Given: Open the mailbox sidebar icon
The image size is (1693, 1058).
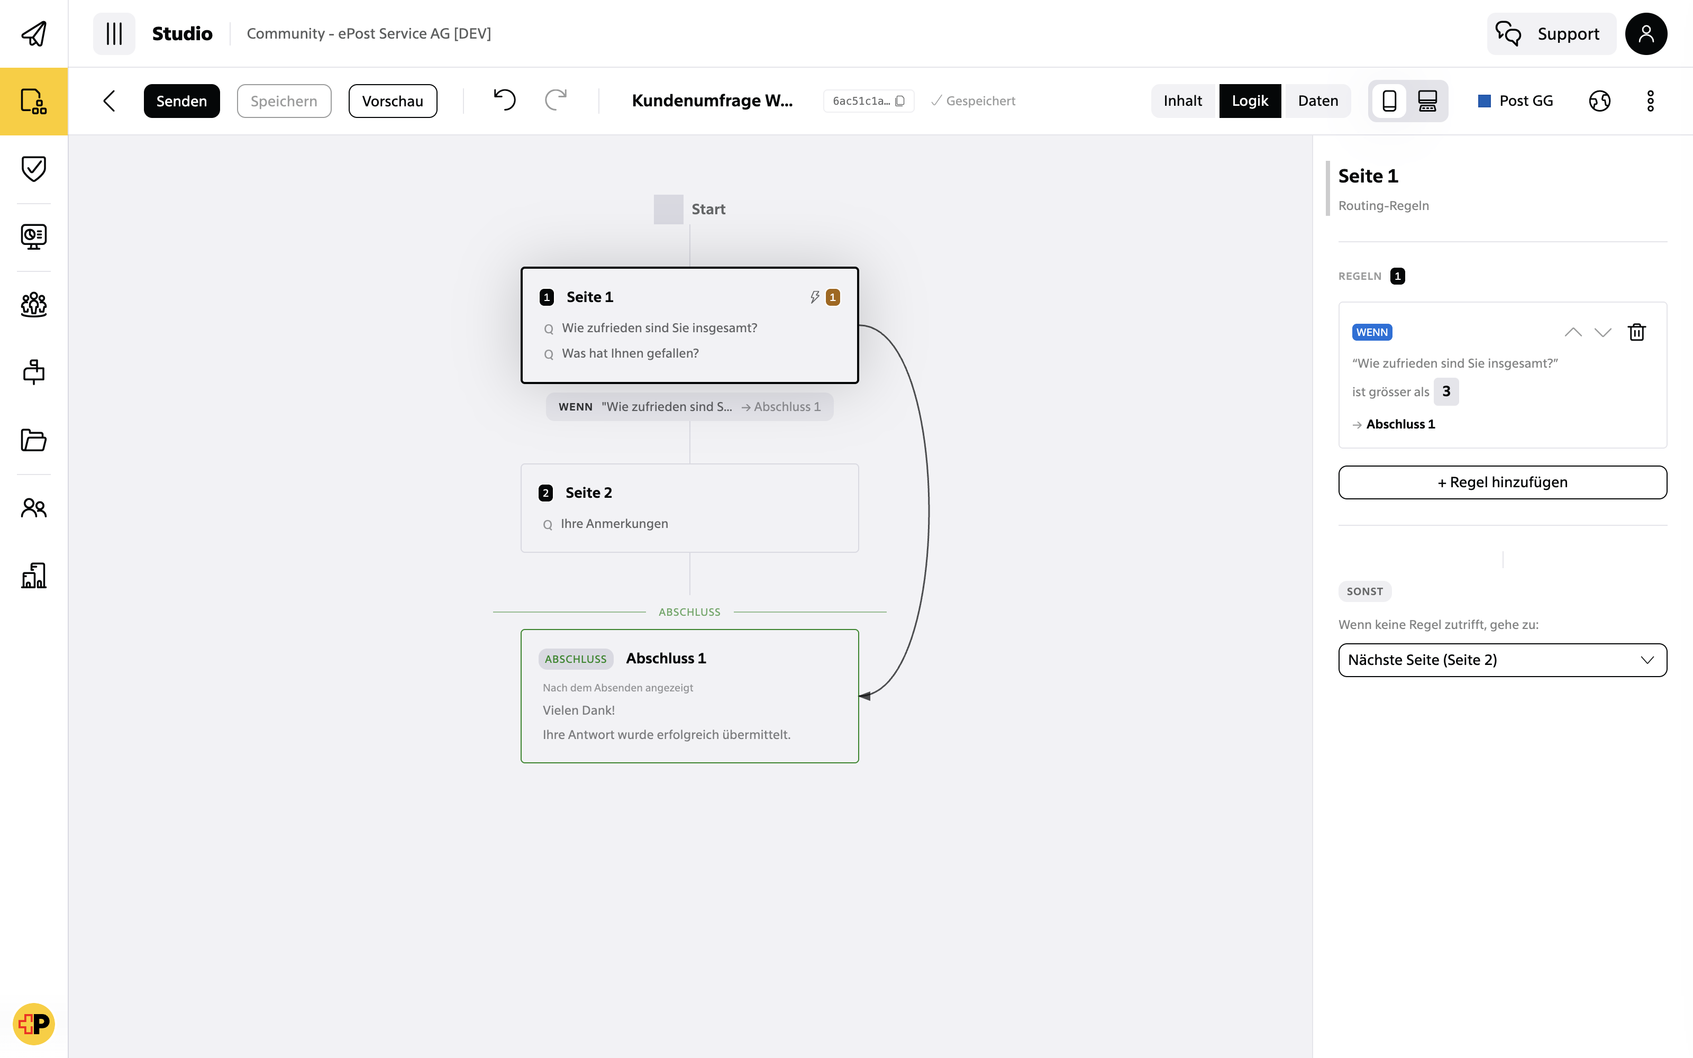Looking at the screenshot, I should tap(33, 372).
